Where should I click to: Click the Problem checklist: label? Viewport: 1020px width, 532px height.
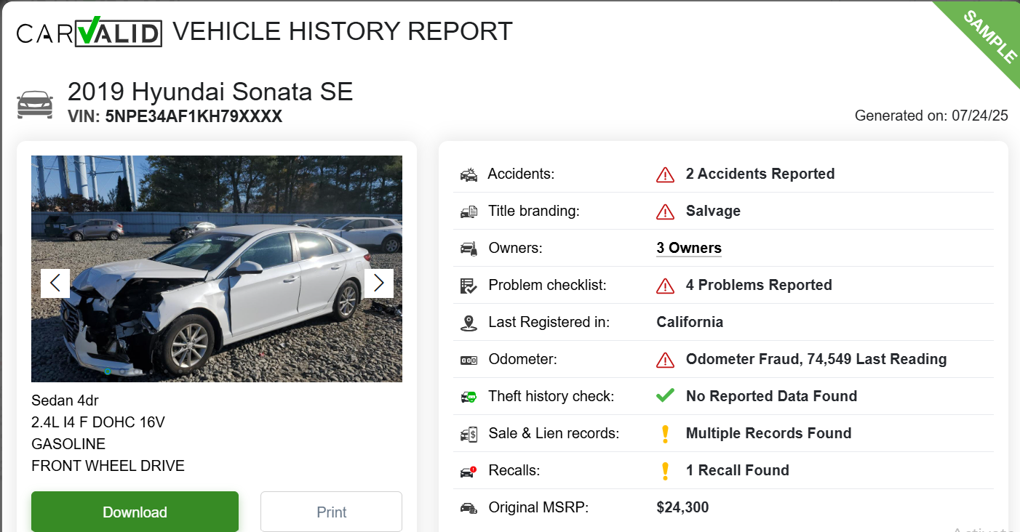point(547,285)
